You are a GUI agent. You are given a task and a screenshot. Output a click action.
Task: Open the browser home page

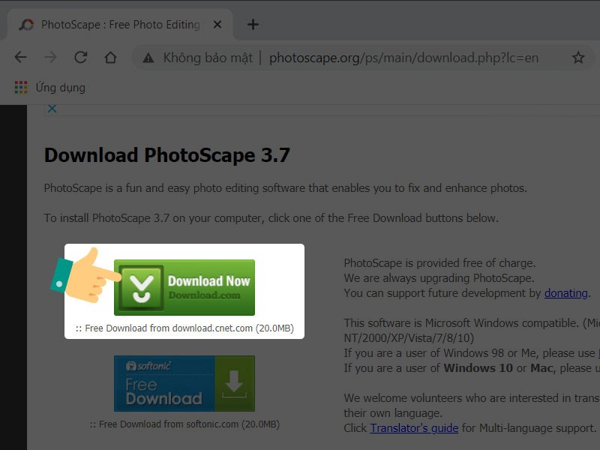tap(110, 58)
